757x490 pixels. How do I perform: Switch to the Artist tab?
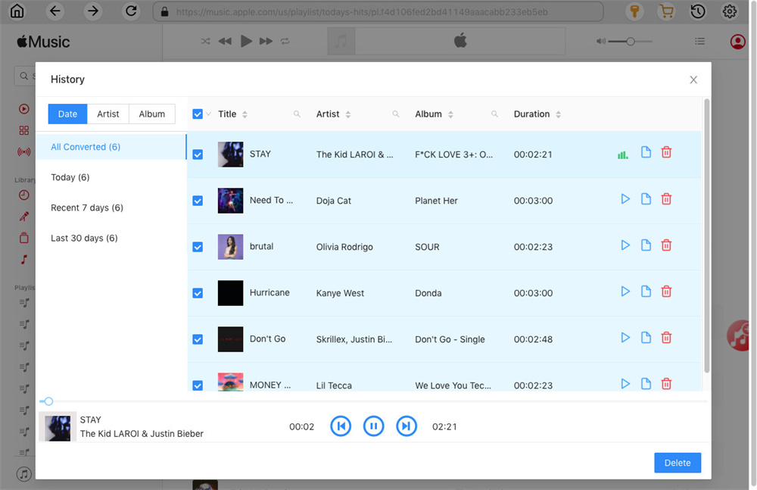[x=108, y=114]
